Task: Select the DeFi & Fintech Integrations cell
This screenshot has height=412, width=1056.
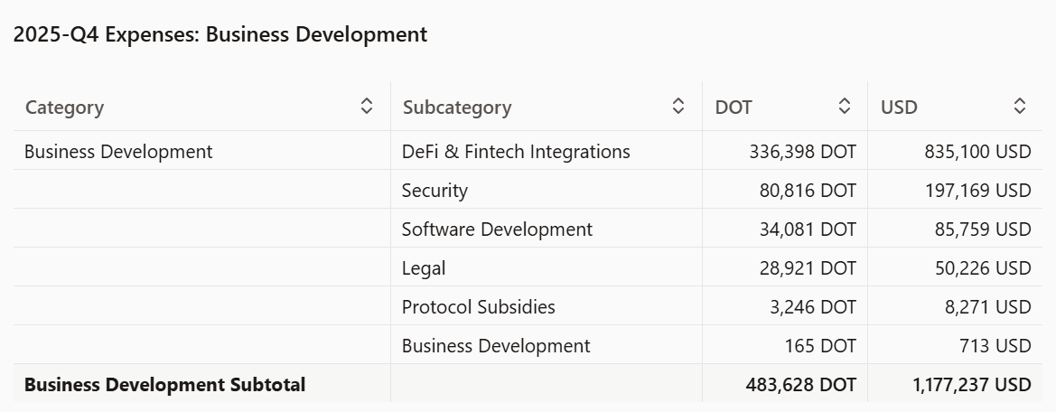Action: click(516, 152)
